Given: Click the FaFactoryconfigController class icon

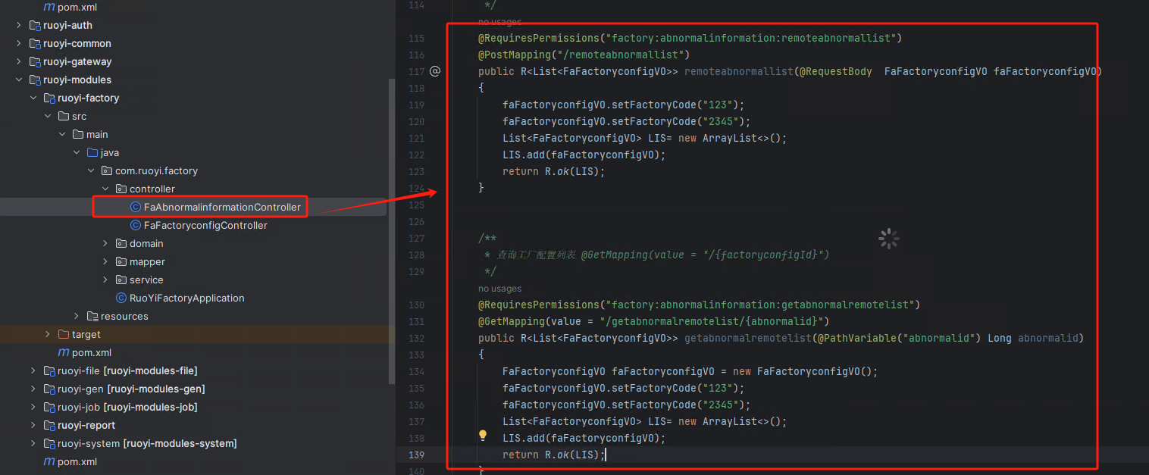Looking at the screenshot, I should [136, 225].
